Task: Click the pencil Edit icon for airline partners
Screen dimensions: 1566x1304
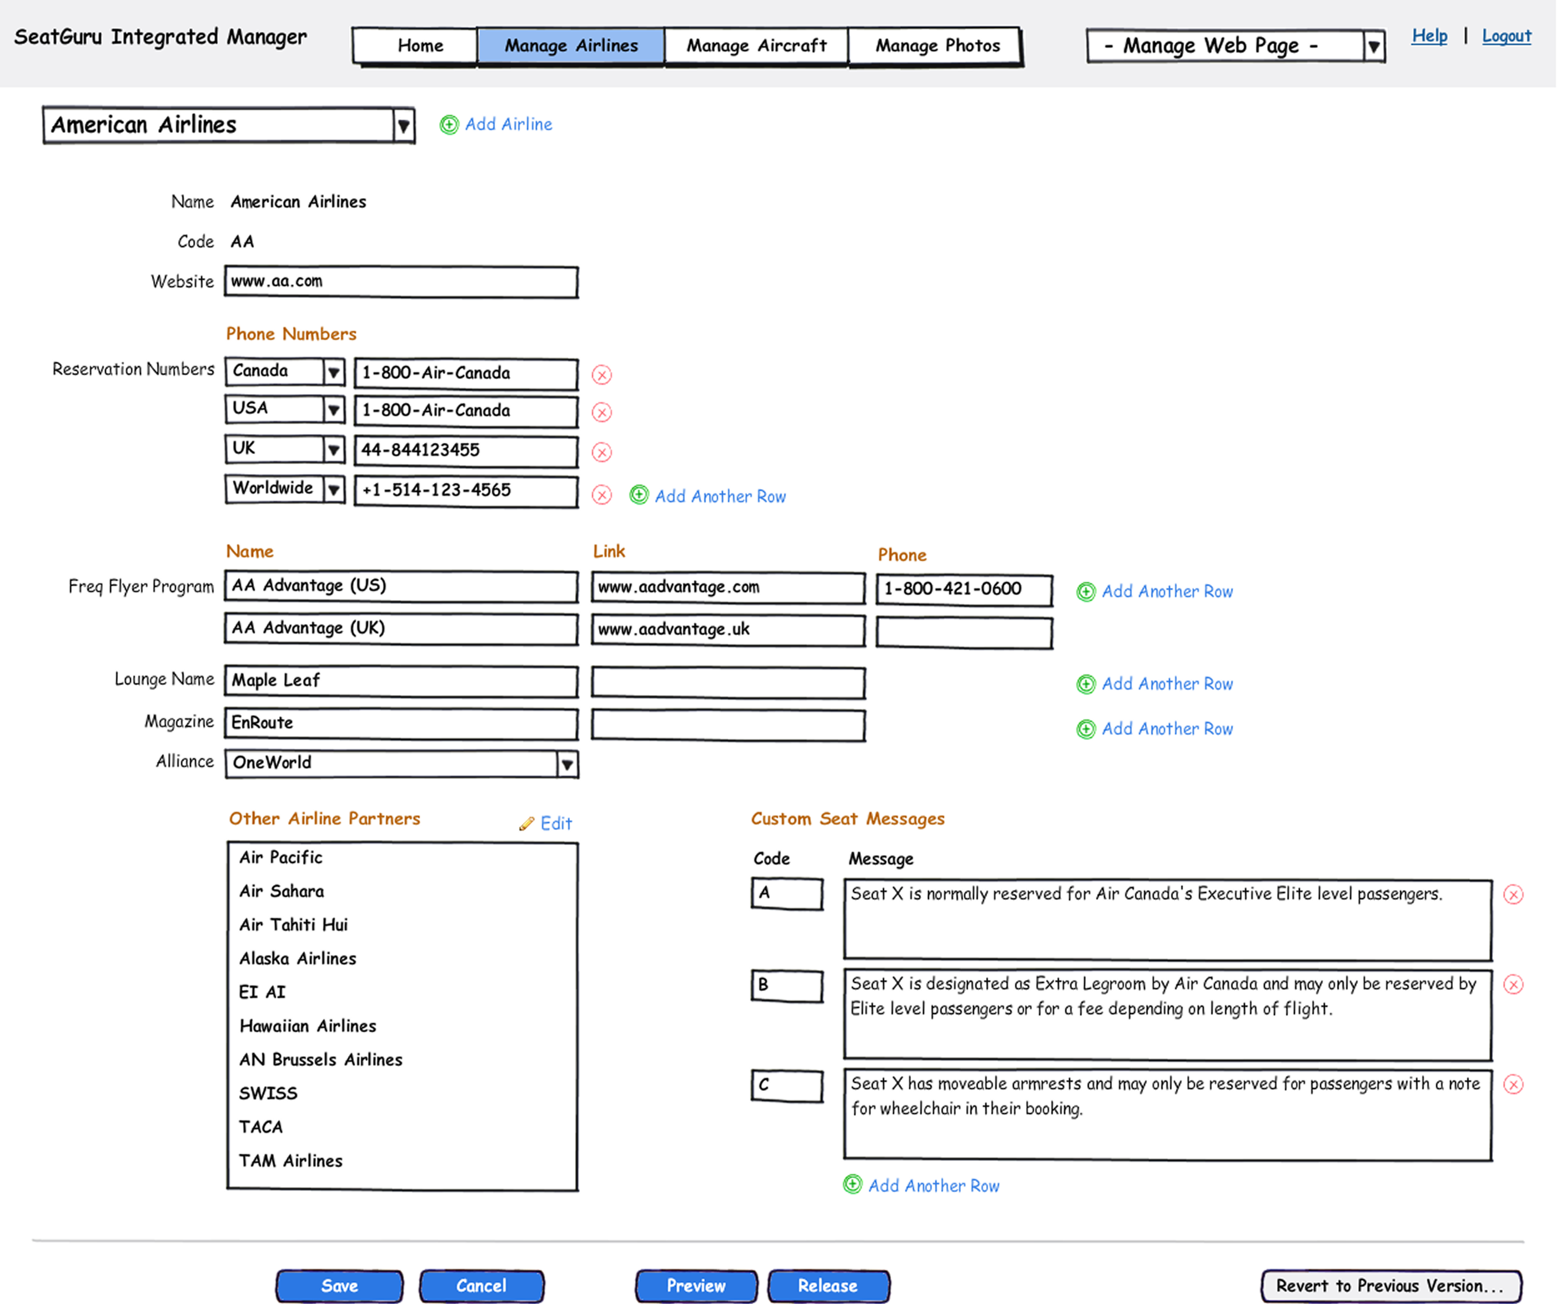Action: pos(527,824)
